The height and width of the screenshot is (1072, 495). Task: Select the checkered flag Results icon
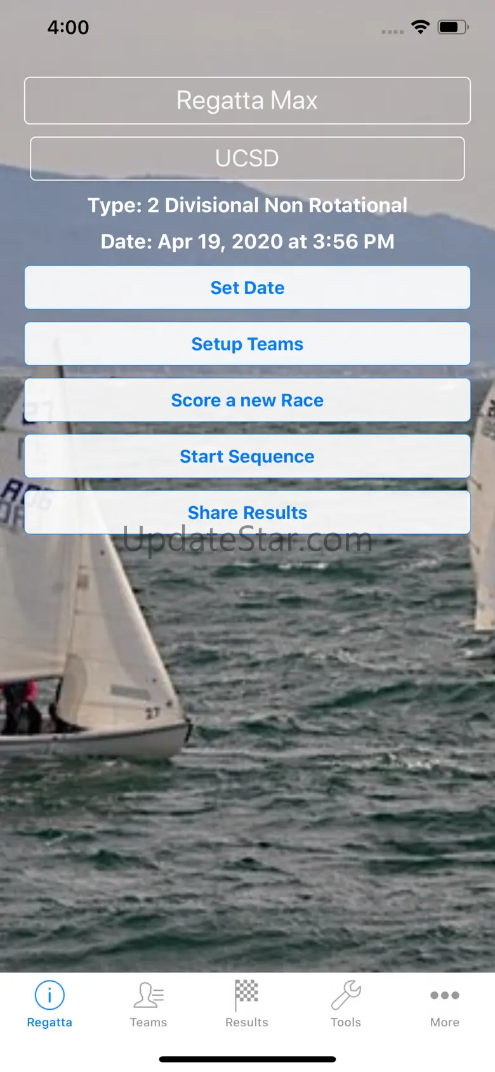pos(246,995)
